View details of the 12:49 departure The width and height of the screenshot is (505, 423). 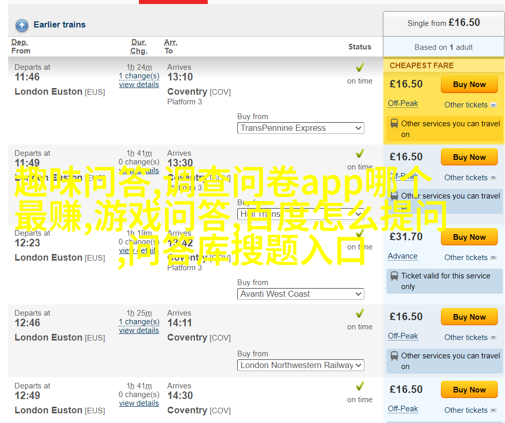click(139, 403)
